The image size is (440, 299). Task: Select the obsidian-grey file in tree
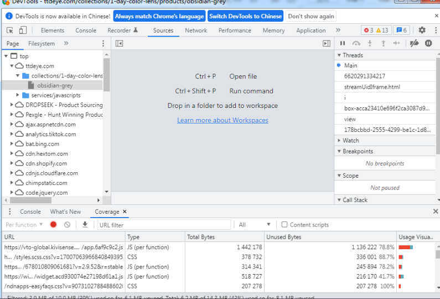coord(55,85)
